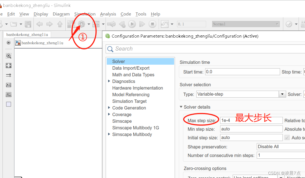The height and width of the screenshot is (178, 305).
Task: Click the Hide/Show Explorer Bar icon
Action: (9, 43)
